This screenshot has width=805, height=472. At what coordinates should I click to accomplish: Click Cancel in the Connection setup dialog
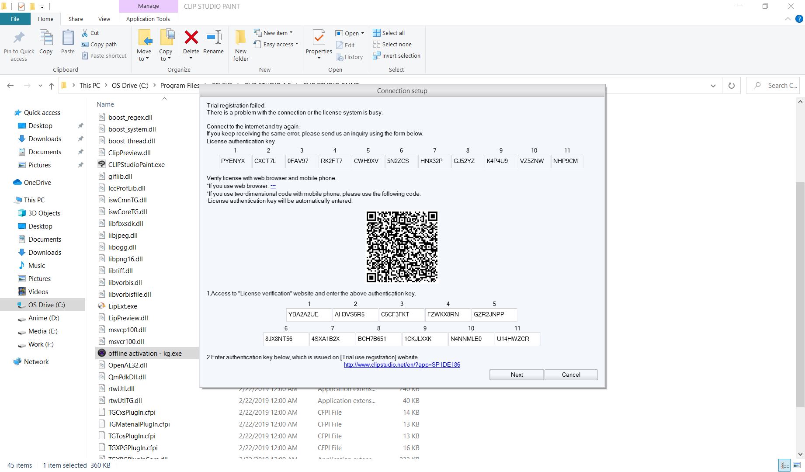[x=571, y=375]
